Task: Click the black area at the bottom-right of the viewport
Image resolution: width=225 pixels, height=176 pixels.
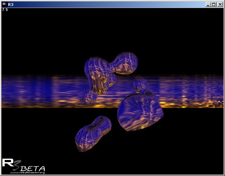Action: tap(194, 153)
